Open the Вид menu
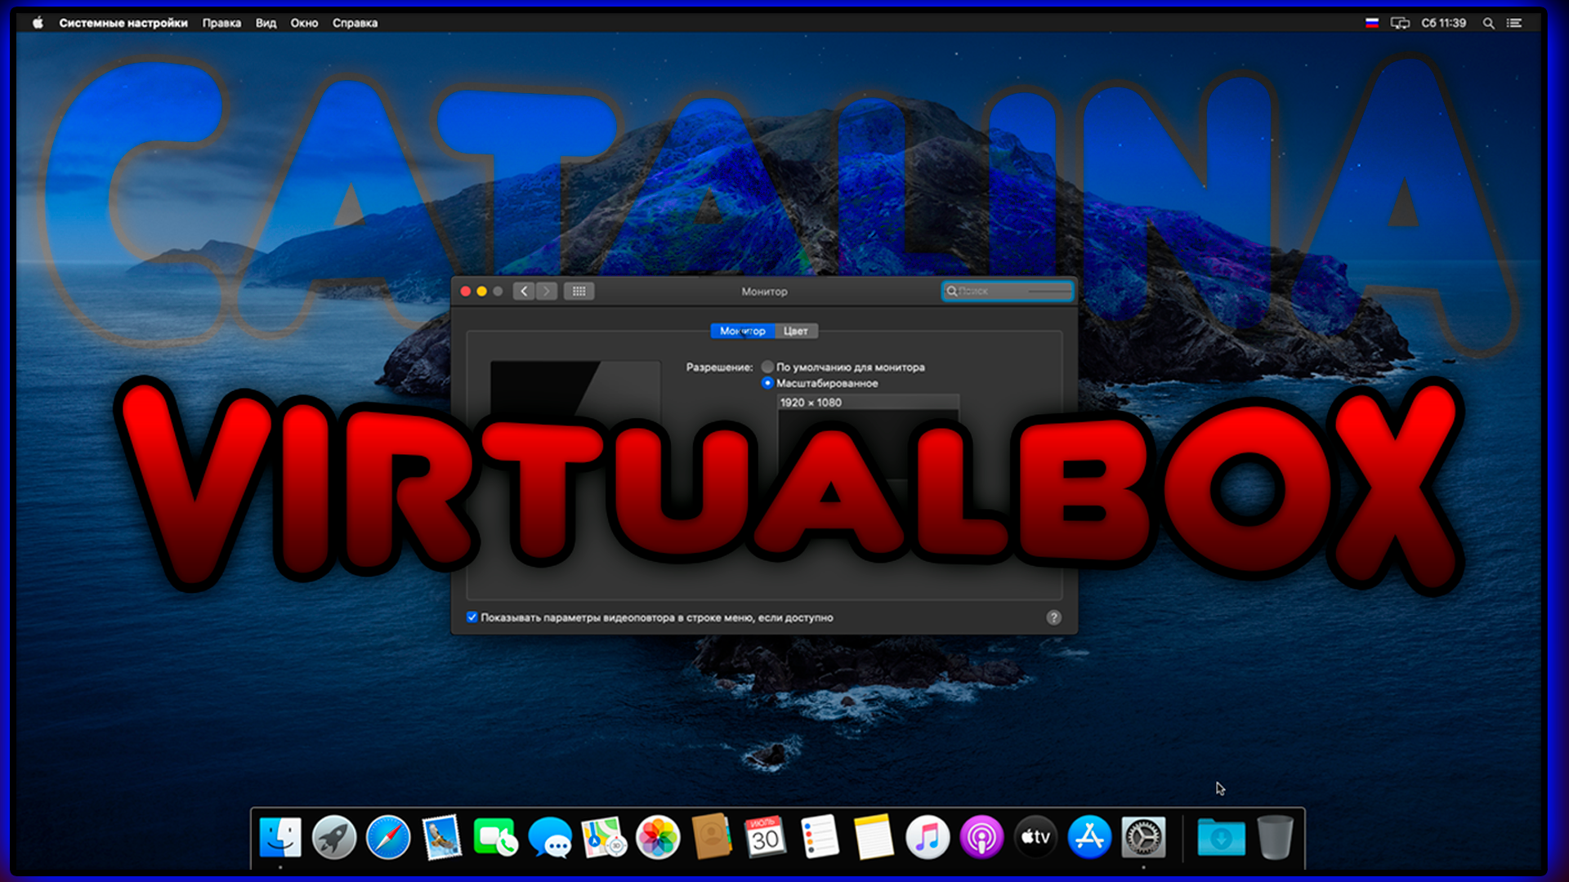The image size is (1569, 882). click(266, 23)
